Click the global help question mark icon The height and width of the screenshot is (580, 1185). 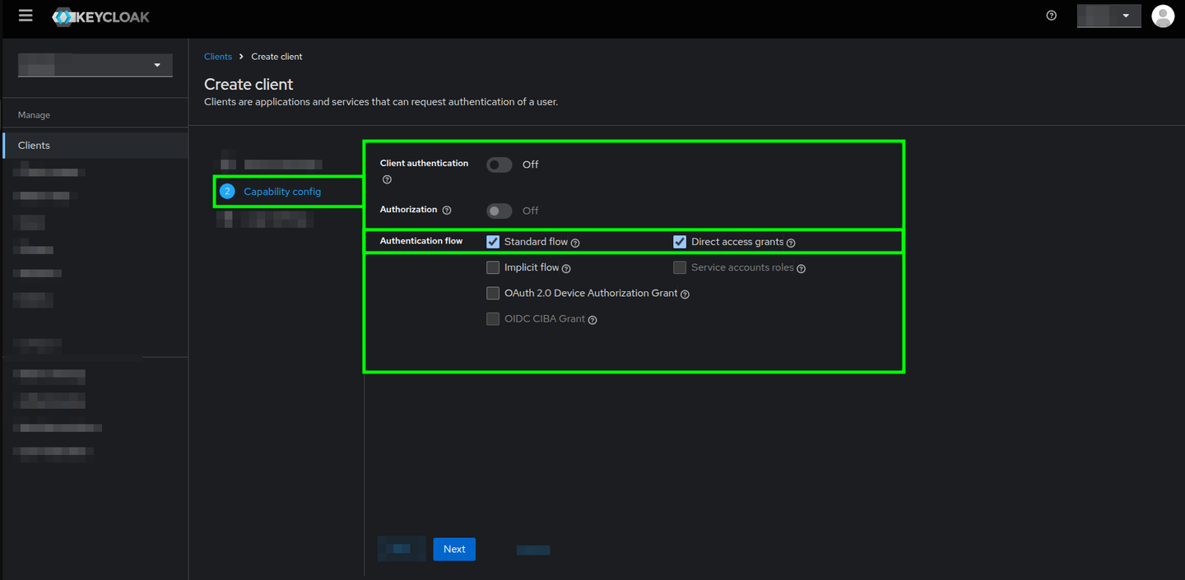pyautogui.click(x=1051, y=15)
